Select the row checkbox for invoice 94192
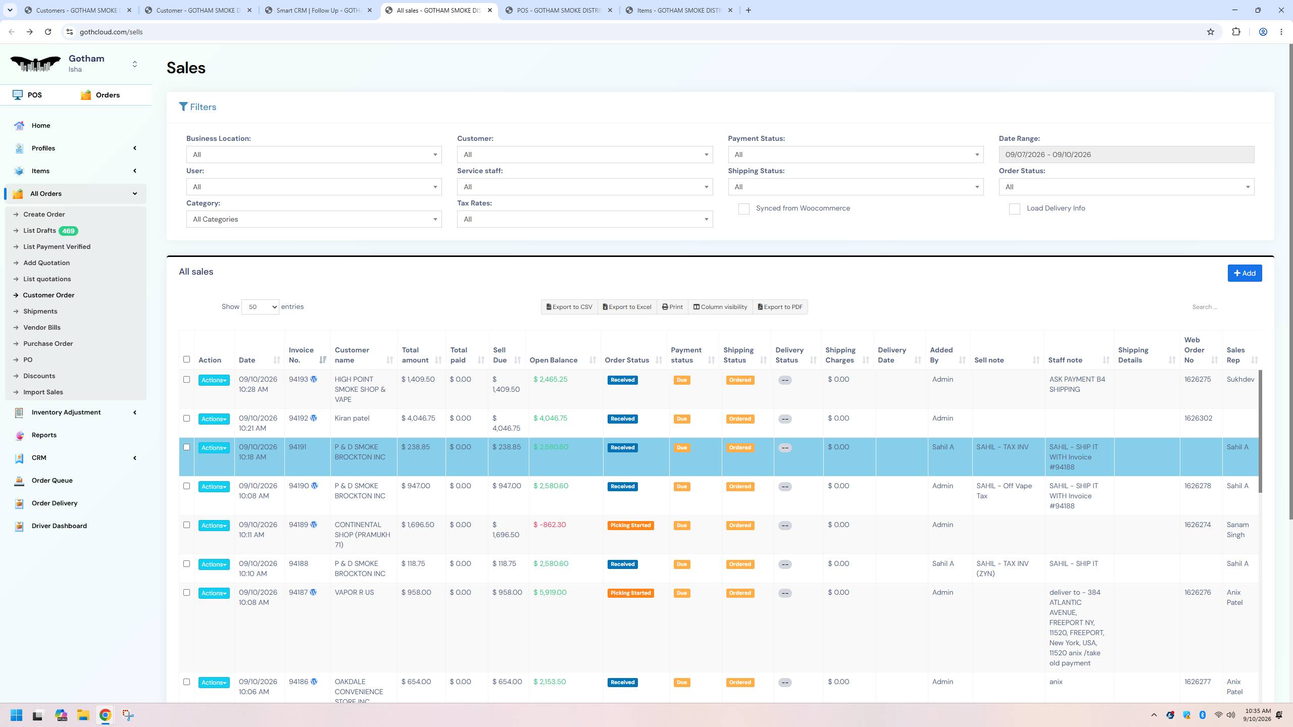 click(186, 418)
